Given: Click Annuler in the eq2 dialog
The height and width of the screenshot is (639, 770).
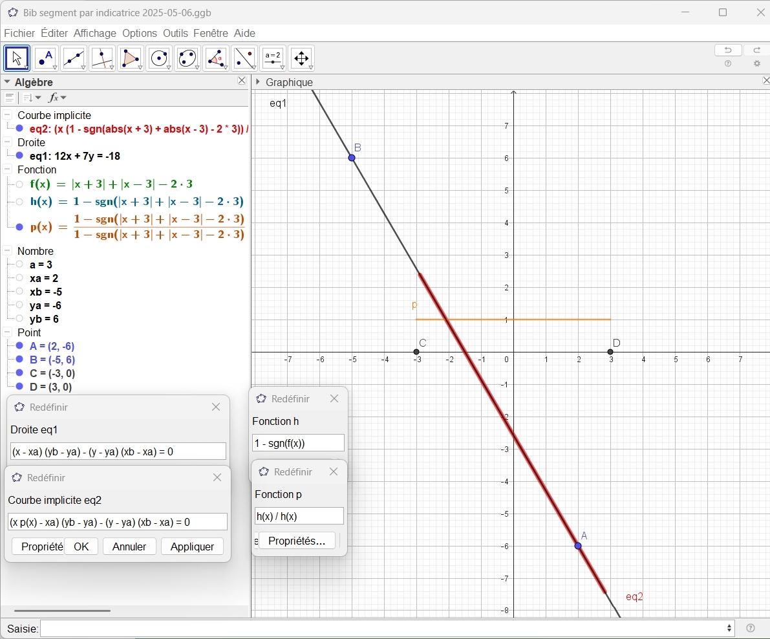Looking at the screenshot, I should (x=129, y=547).
